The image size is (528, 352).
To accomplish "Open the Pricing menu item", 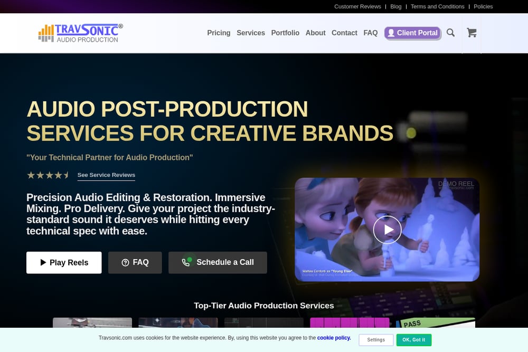I will point(219,33).
